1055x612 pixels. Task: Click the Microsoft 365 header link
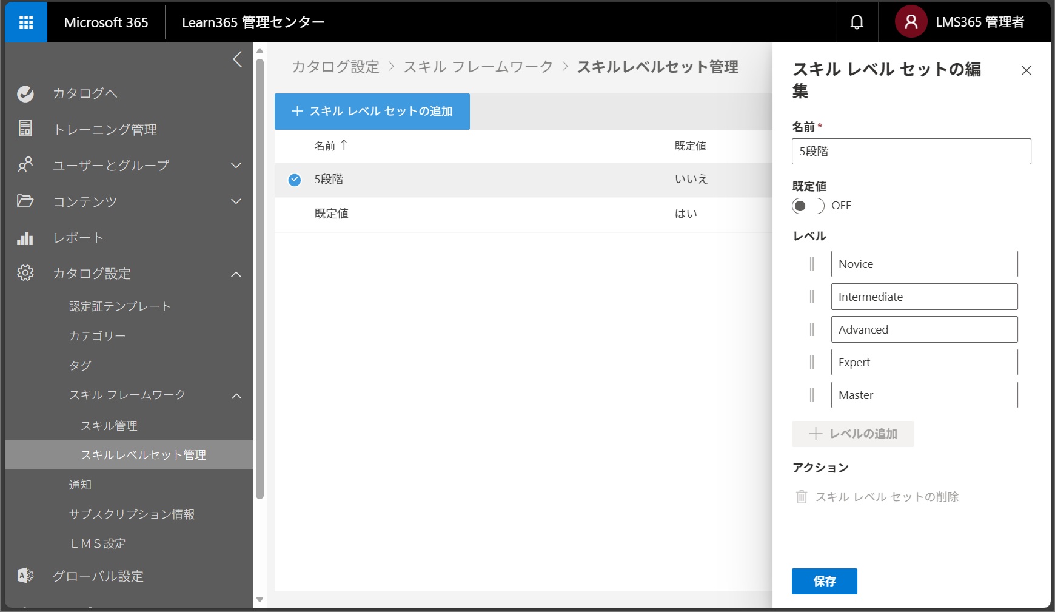106,22
